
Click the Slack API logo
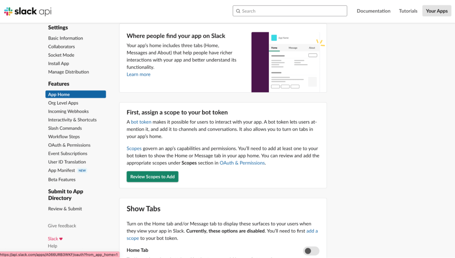pyautogui.click(x=28, y=11)
